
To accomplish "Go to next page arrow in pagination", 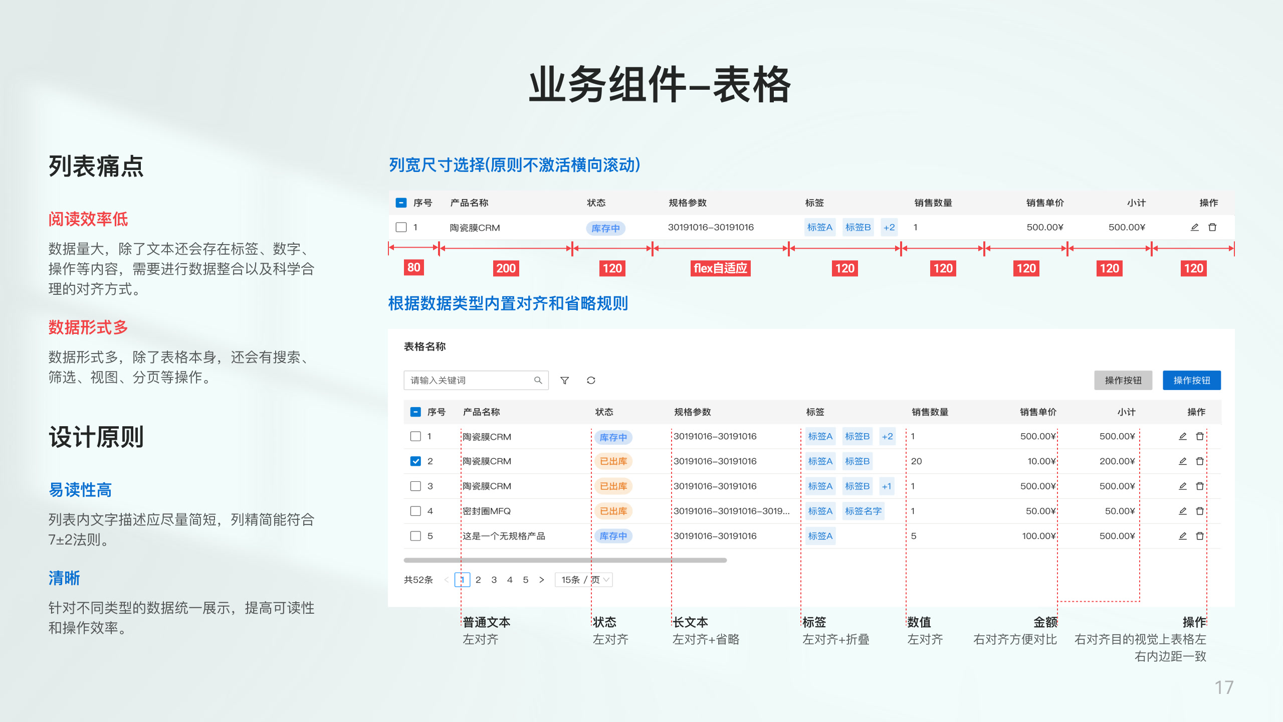I will tap(541, 580).
